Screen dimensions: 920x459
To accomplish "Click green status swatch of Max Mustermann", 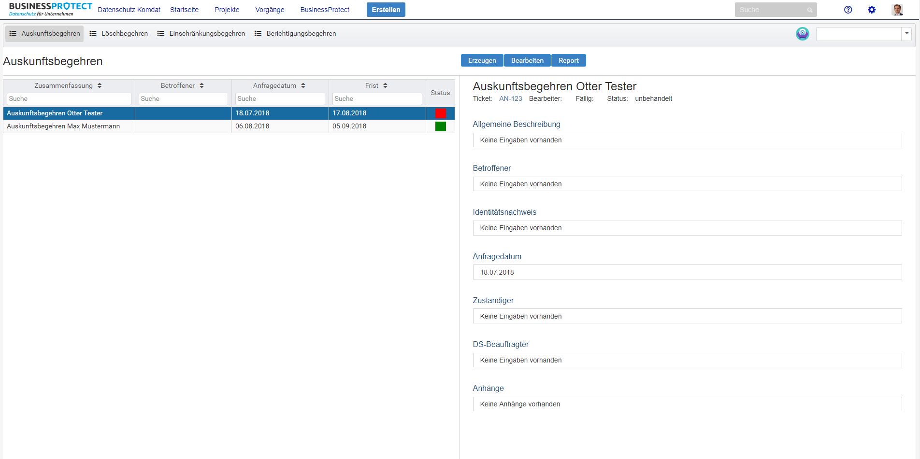I will tap(441, 126).
